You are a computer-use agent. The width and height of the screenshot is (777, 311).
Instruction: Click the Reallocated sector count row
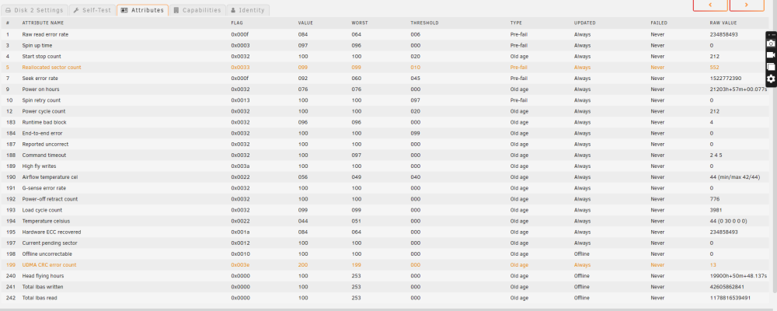click(385, 68)
